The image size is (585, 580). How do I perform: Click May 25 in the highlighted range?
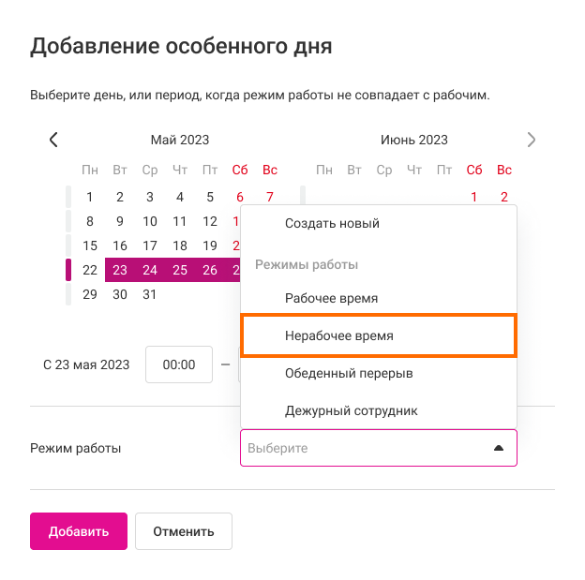180,270
